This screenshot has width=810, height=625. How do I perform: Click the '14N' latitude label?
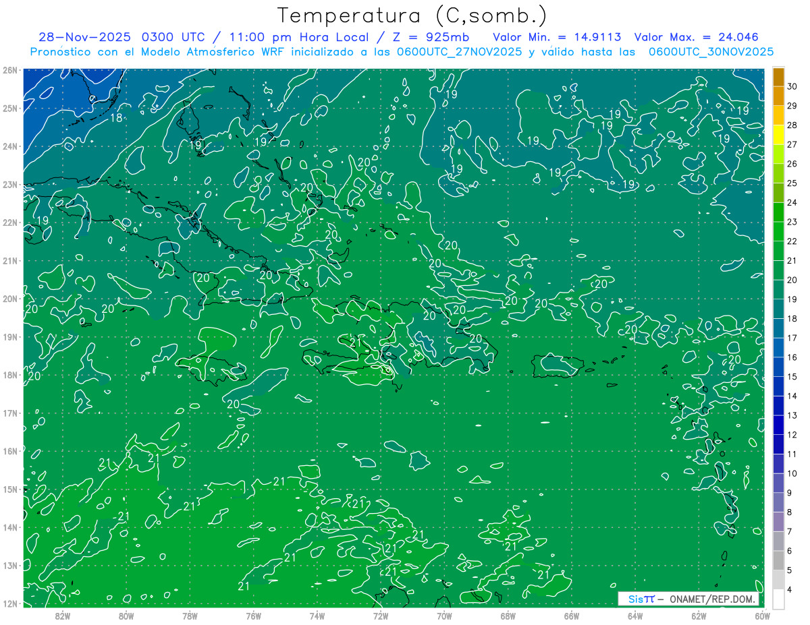pos(9,527)
